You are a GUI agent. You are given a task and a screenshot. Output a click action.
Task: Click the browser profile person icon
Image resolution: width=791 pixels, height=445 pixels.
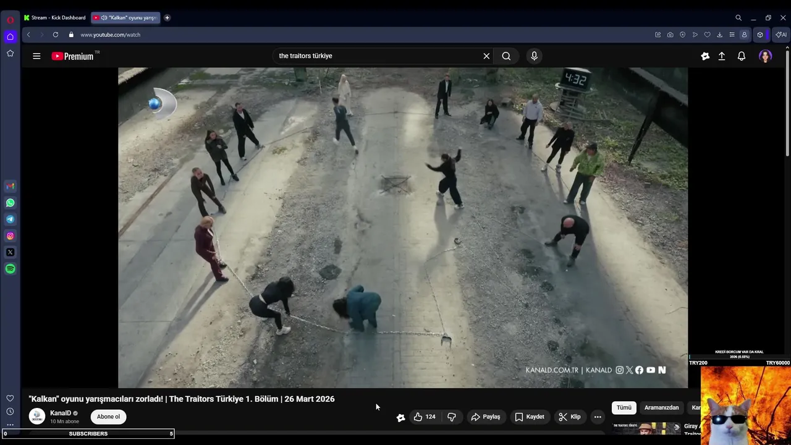pyautogui.click(x=744, y=35)
